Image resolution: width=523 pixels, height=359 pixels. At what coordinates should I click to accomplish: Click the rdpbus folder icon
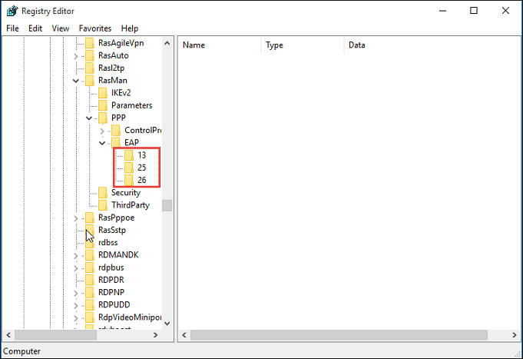click(x=89, y=268)
